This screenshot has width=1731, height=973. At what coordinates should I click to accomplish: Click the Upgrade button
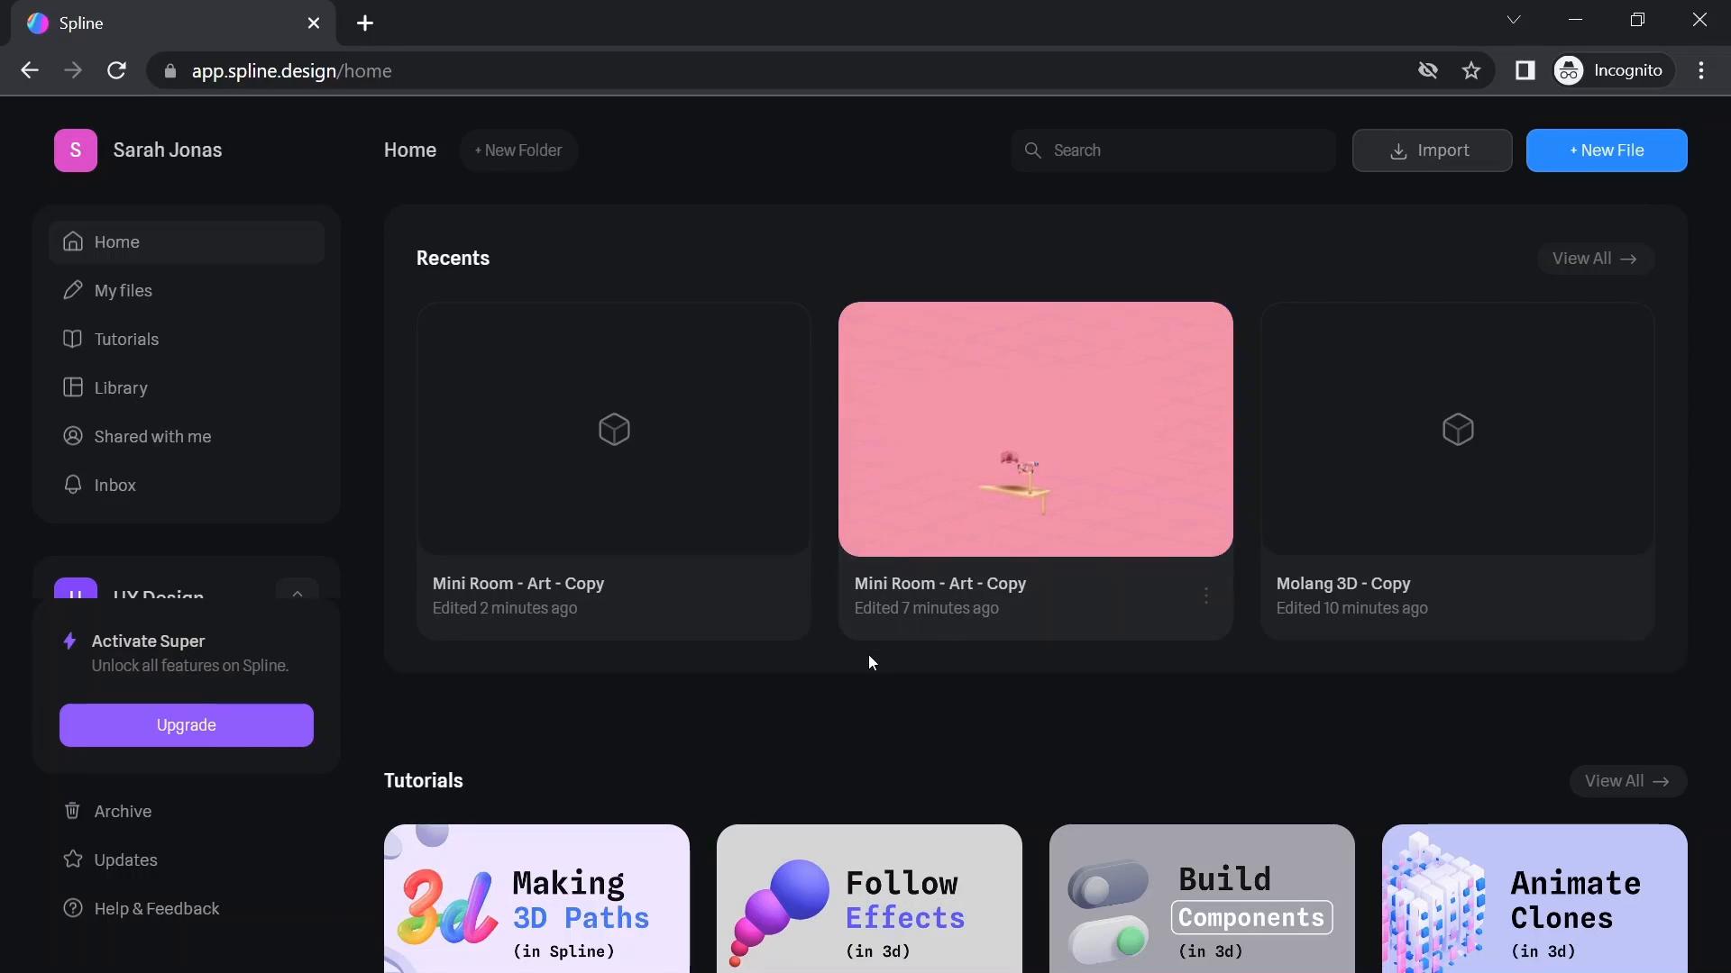(186, 724)
